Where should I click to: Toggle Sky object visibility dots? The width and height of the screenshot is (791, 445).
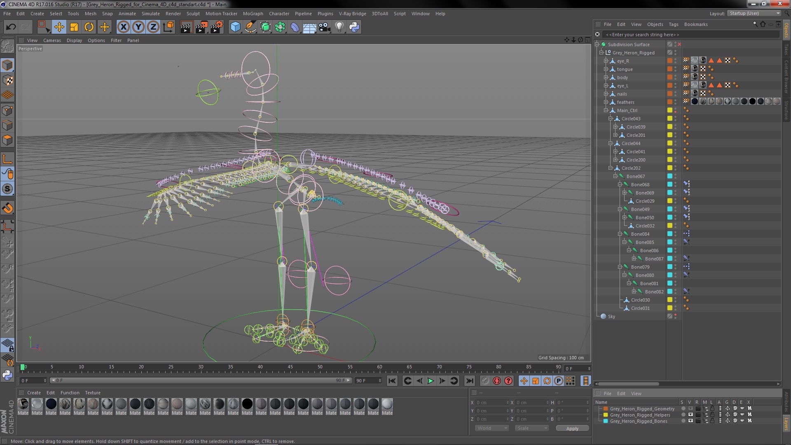point(676,316)
